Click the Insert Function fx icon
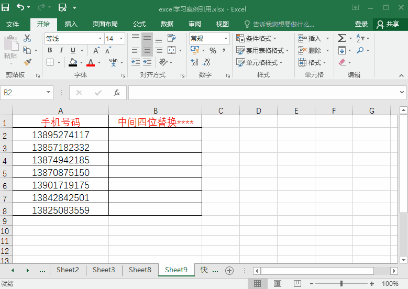The image size is (408, 289). click(117, 93)
